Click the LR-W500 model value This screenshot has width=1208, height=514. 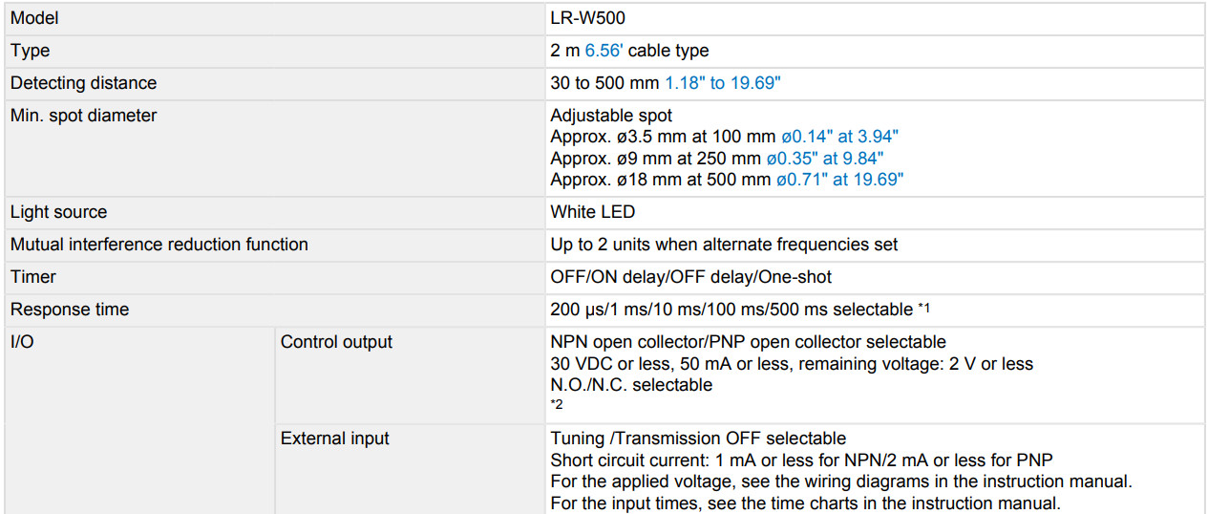pyautogui.click(x=588, y=18)
